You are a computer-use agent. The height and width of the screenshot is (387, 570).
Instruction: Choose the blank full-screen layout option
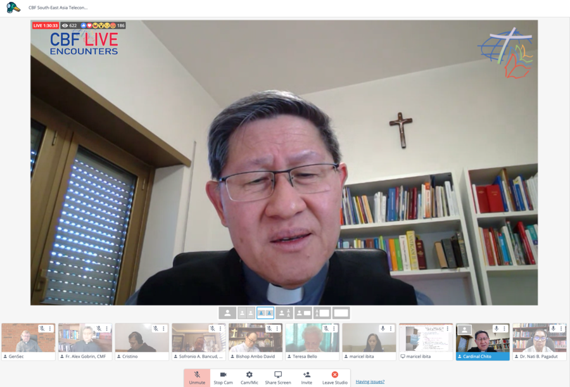pyautogui.click(x=341, y=313)
